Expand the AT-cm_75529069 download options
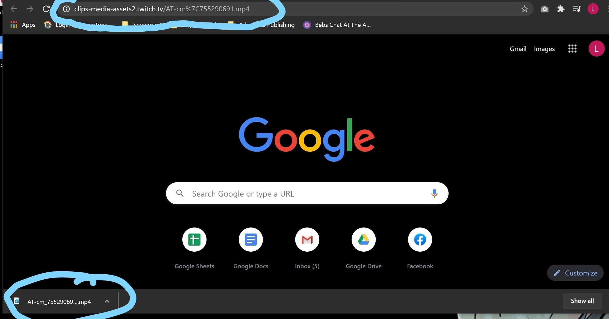The width and height of the screenshot is (609, 319). click(106, 301)
